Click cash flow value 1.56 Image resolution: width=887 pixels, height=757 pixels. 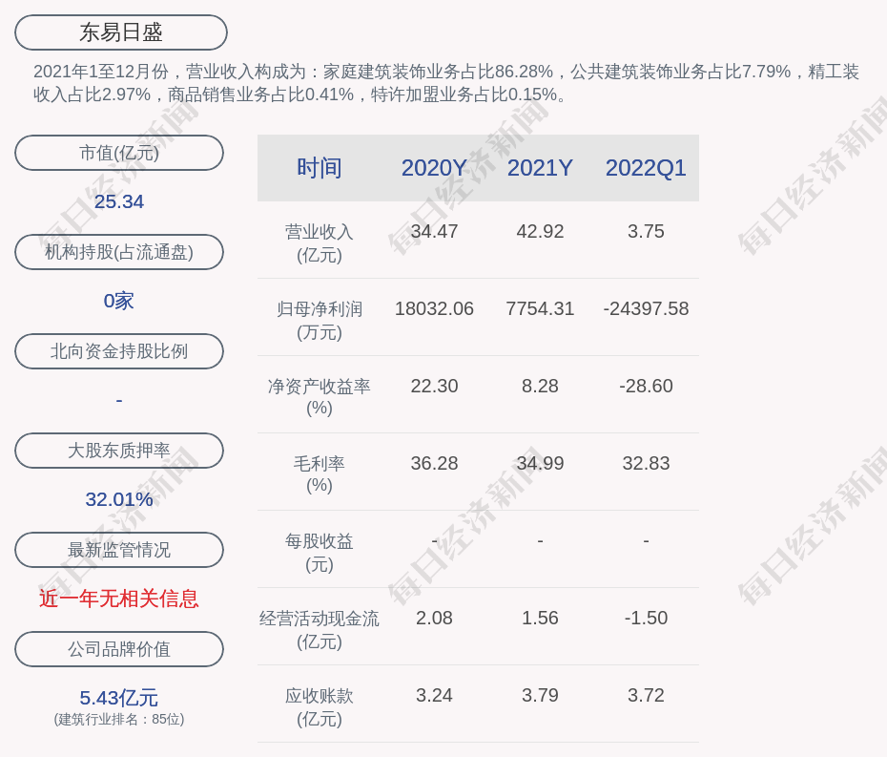pyautogui.click(x=540, y=618)
